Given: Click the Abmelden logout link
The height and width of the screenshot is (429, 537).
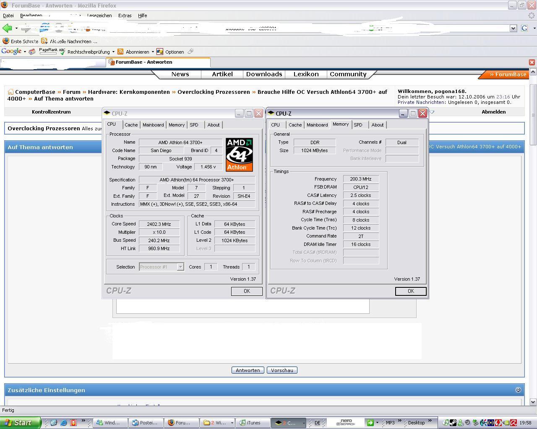Looking at the screenshot, I should [x=494, y=112].
